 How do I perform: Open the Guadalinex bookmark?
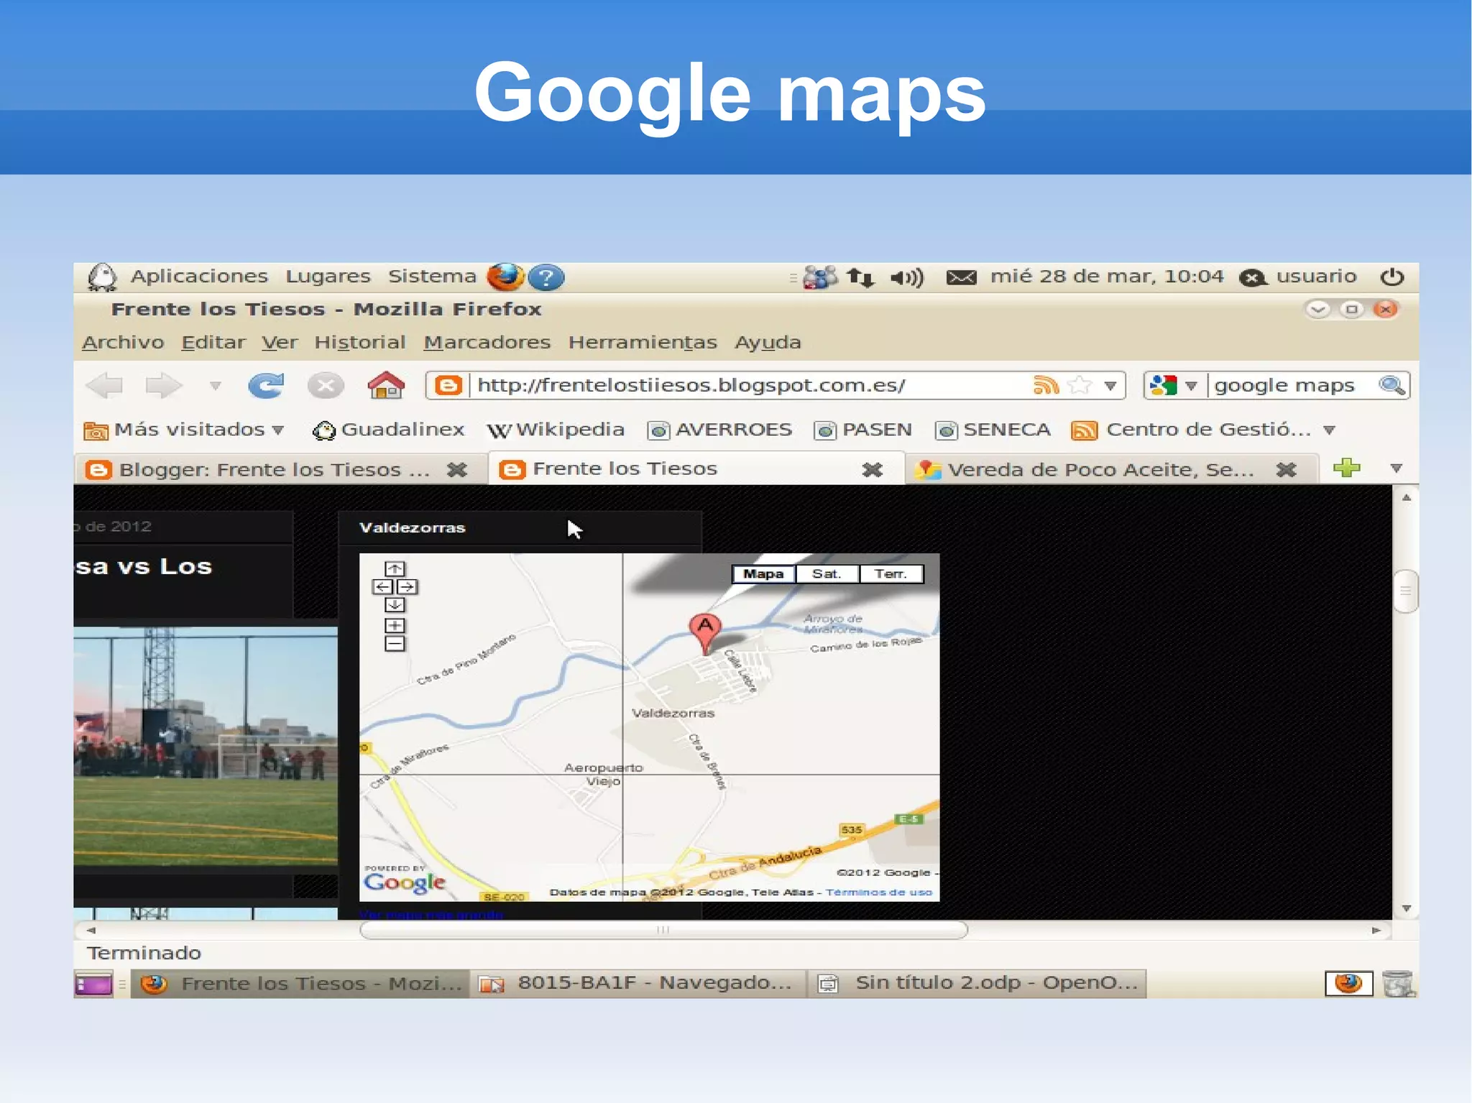click(x=388, y=430)
